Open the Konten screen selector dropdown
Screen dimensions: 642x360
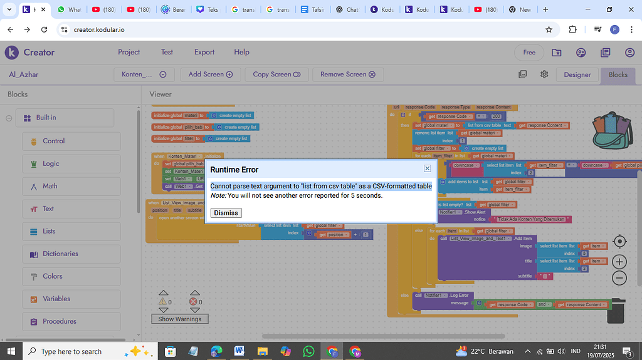click(x=144, y=75)
